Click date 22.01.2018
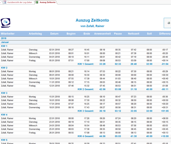Screen dimensions: 171x144 [x=54, y=118]
